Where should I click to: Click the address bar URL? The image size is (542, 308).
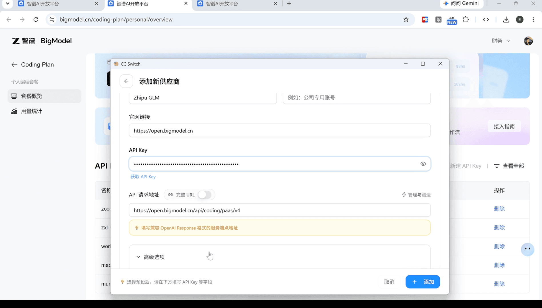[x=116, y=19]
